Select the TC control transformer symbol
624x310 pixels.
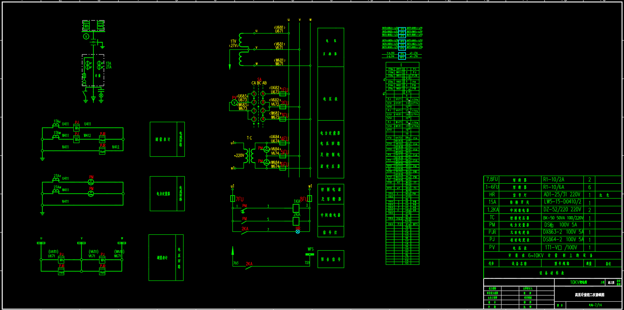(x=250, y=156)
